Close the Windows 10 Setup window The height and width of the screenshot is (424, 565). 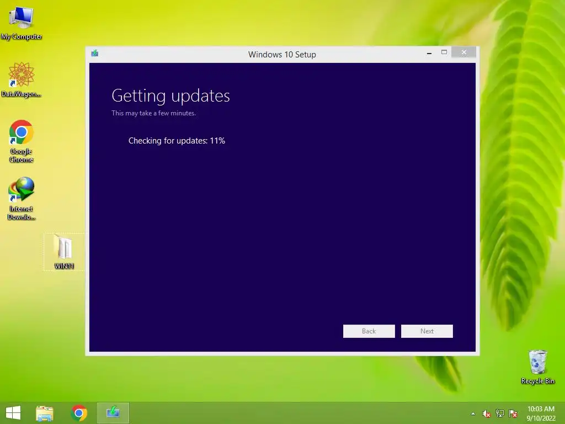(463, 52)
